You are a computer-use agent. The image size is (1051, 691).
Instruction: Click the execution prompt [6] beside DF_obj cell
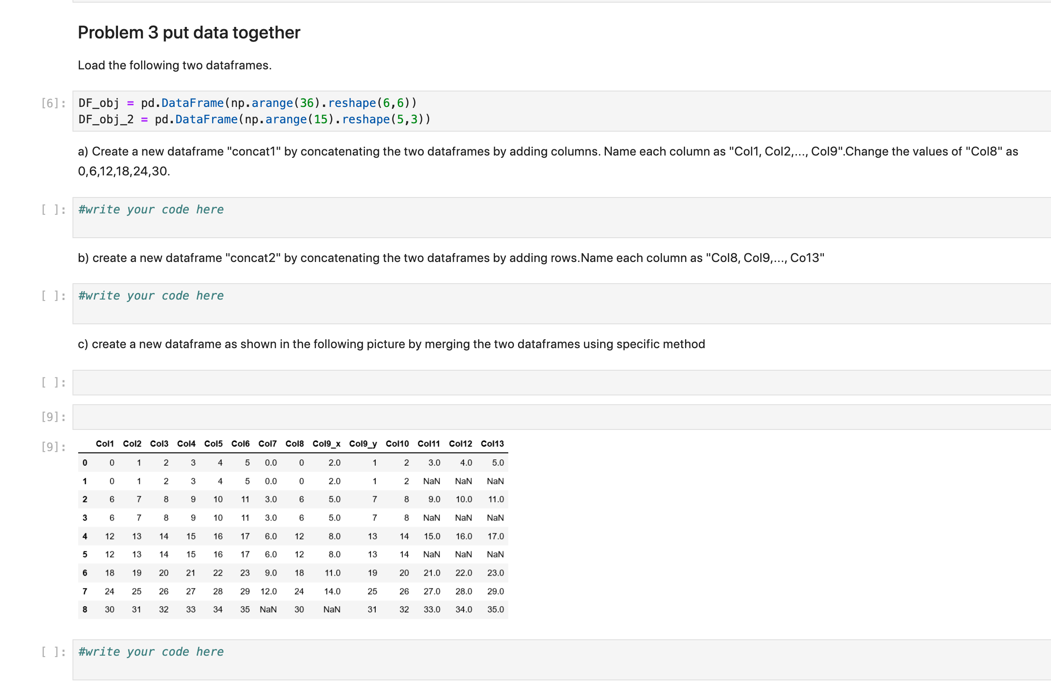tap(51, 103)
